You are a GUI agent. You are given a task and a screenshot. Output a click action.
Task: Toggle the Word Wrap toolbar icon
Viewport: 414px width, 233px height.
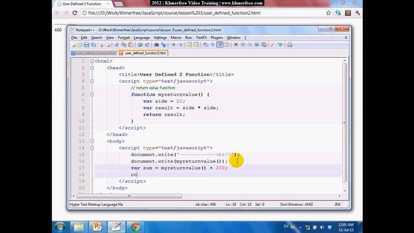(x=206, y=45)
